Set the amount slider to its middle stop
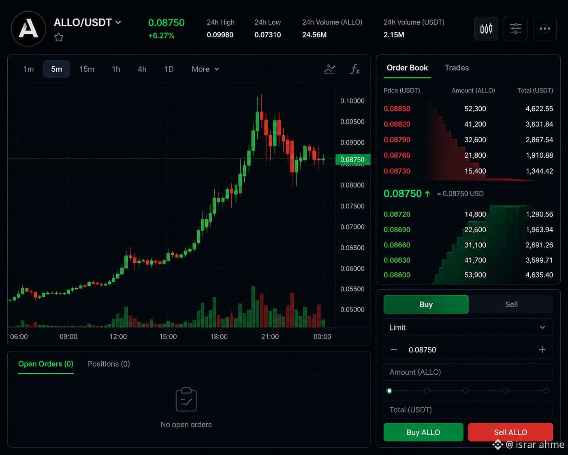This screenshot has width=568, height=455. click(466, 391)
